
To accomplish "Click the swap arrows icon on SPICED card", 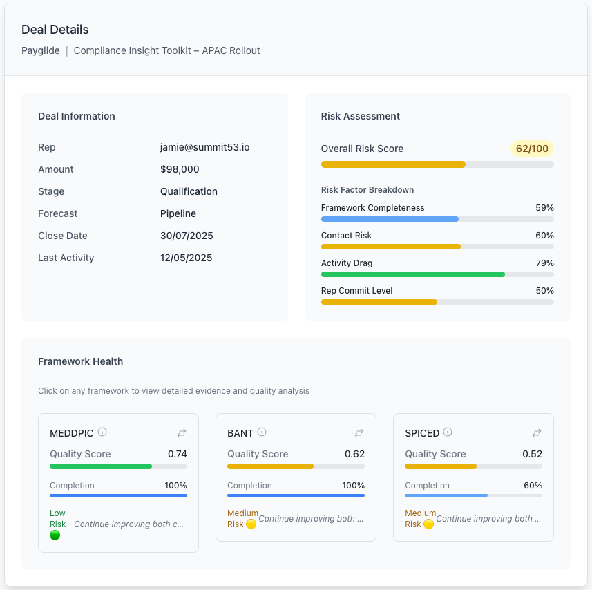I will (536, 433).
